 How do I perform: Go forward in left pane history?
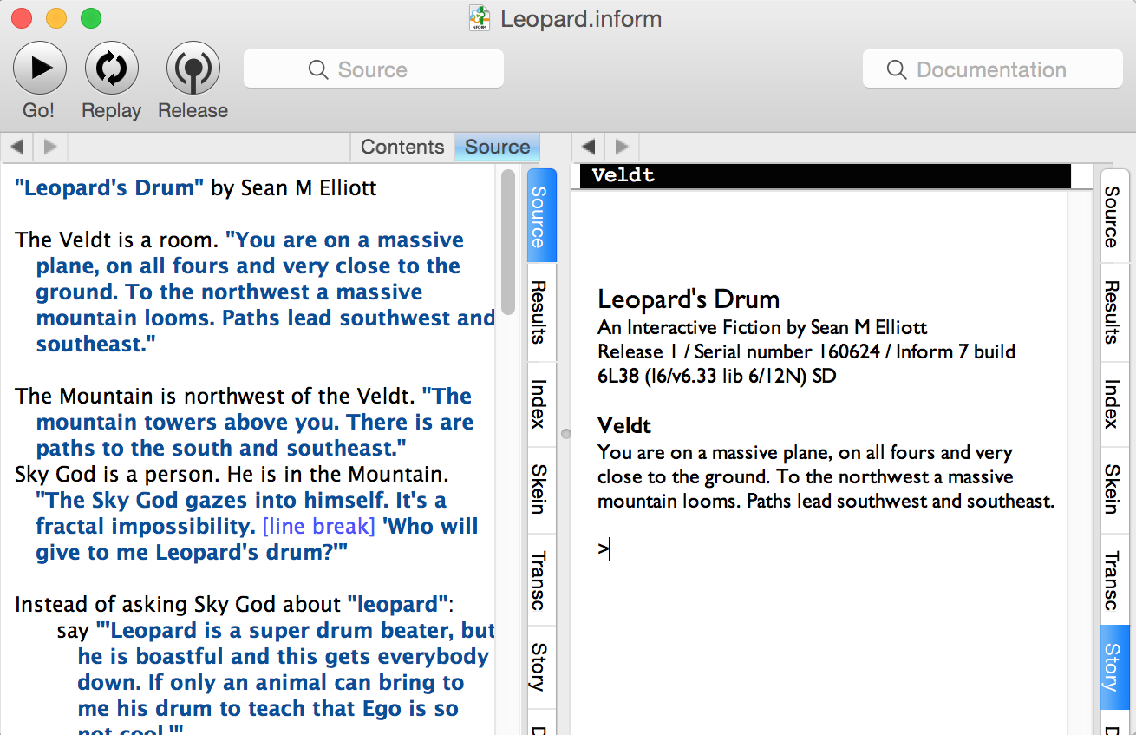(50, 147)
